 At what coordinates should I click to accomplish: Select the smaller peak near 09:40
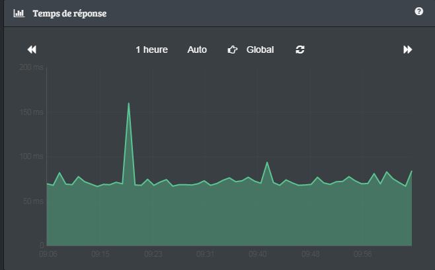[x=267, y=162]
